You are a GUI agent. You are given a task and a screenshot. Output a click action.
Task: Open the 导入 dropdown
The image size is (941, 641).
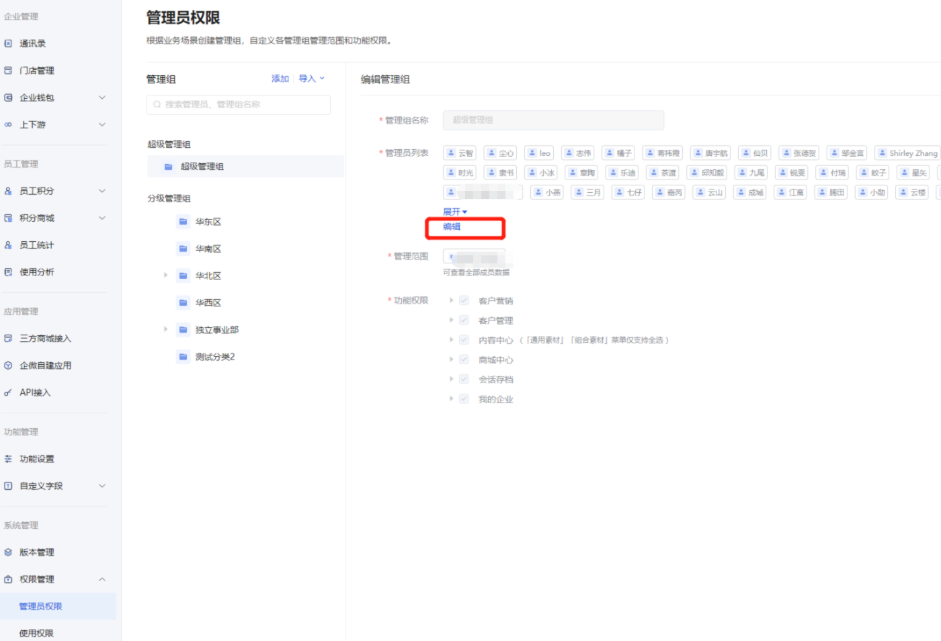[312, 79]
